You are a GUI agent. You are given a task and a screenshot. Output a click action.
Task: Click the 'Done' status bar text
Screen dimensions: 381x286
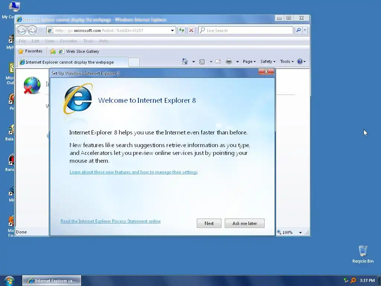[x=21, y=232]
